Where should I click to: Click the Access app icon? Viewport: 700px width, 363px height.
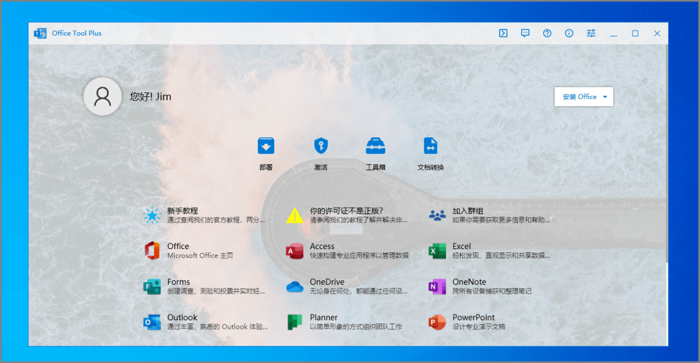295,250
